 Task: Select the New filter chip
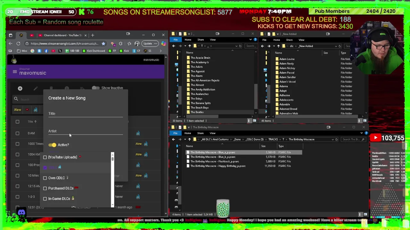(18, 110)
